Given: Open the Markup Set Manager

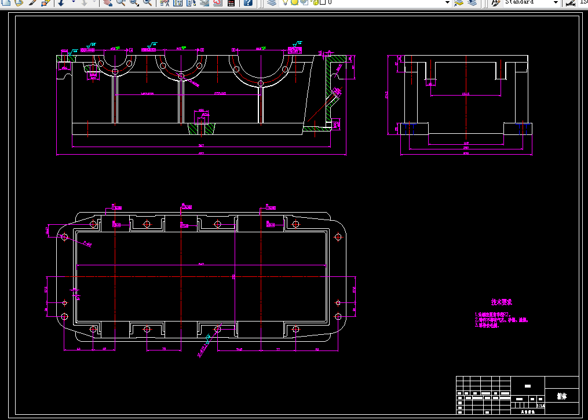Looking at the screenshot, I should pos(217,2).
